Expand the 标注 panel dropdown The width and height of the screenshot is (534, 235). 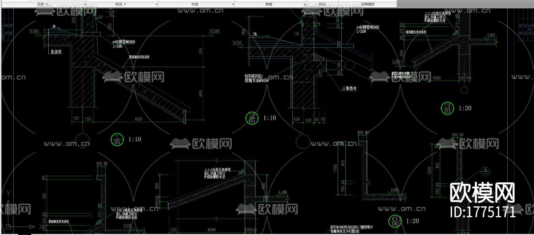point(125,4)
